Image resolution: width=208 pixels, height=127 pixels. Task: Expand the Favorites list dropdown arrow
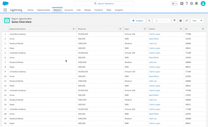point(176,4)
